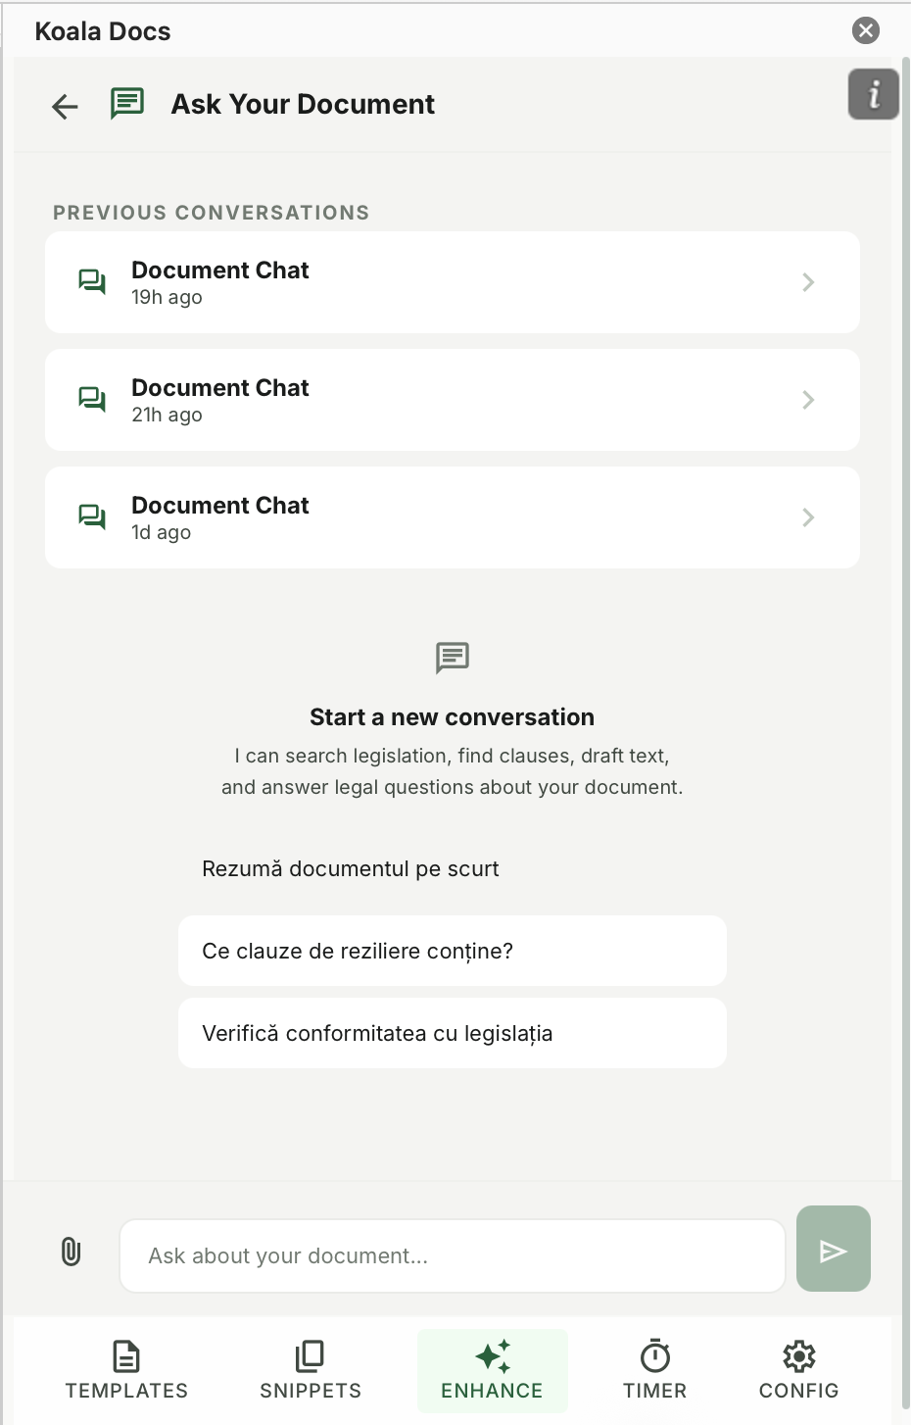Select the green send message icon
Screen dimensions: 911x1425
point(833,1249)
